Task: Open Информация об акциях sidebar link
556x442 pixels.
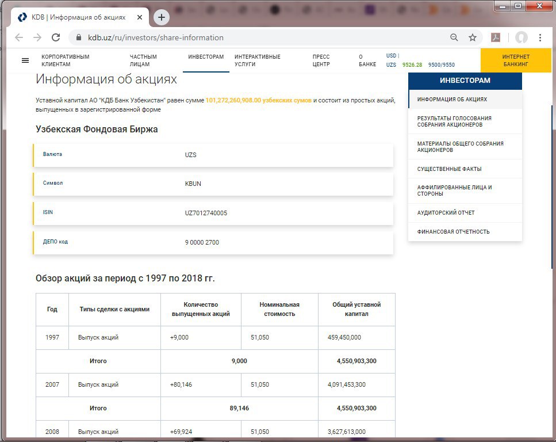Action: click(465, 100)
